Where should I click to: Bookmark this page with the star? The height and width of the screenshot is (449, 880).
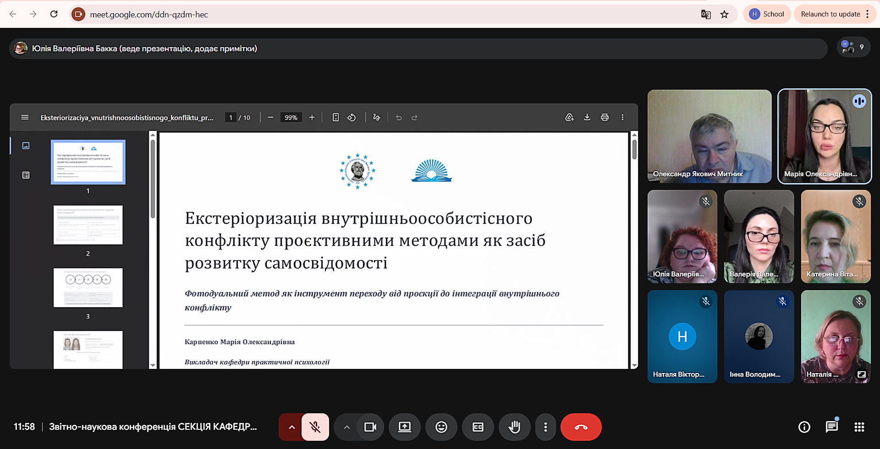[x=725, y=14]
